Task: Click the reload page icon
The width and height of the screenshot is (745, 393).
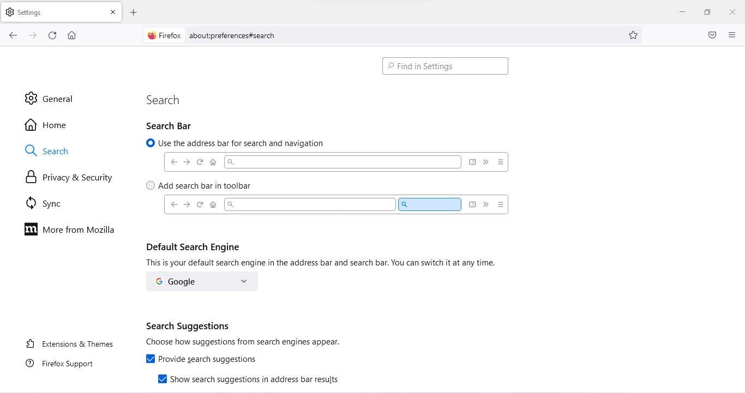Action: [x=52, y=35]
